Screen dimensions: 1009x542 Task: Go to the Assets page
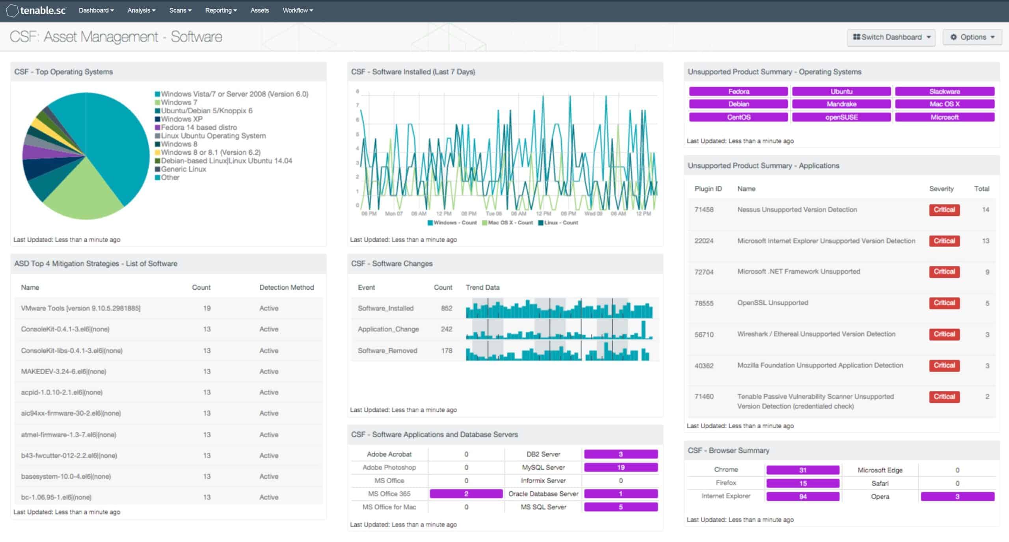259,11
